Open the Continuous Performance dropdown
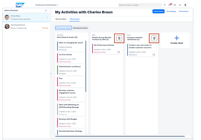 [47, 5]
